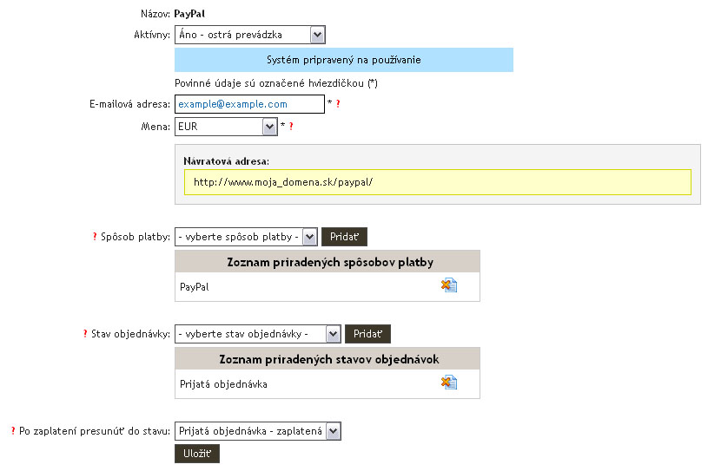Click into the E-mailová adresa input
The image size is (708, 471).
[249, 104]
